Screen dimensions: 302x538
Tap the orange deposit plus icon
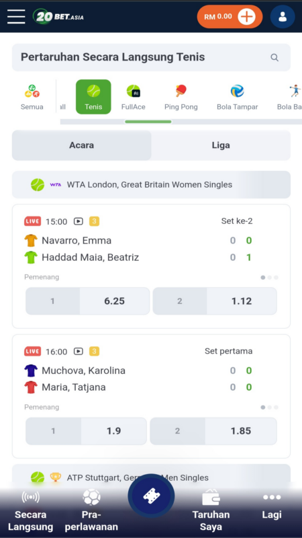[246, 16]
